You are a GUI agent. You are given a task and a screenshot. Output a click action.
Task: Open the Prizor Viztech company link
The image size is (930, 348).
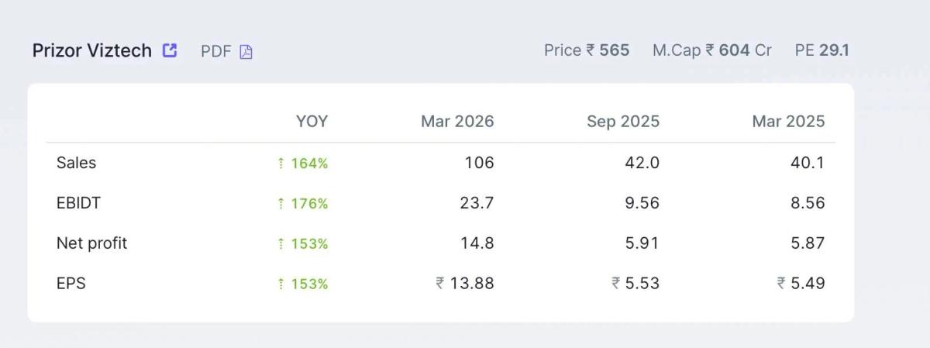click(91, 51)
